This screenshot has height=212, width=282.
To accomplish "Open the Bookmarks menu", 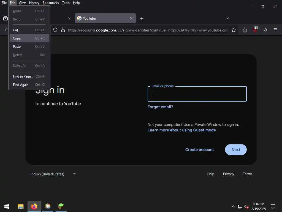I will (x=51, y=3).
